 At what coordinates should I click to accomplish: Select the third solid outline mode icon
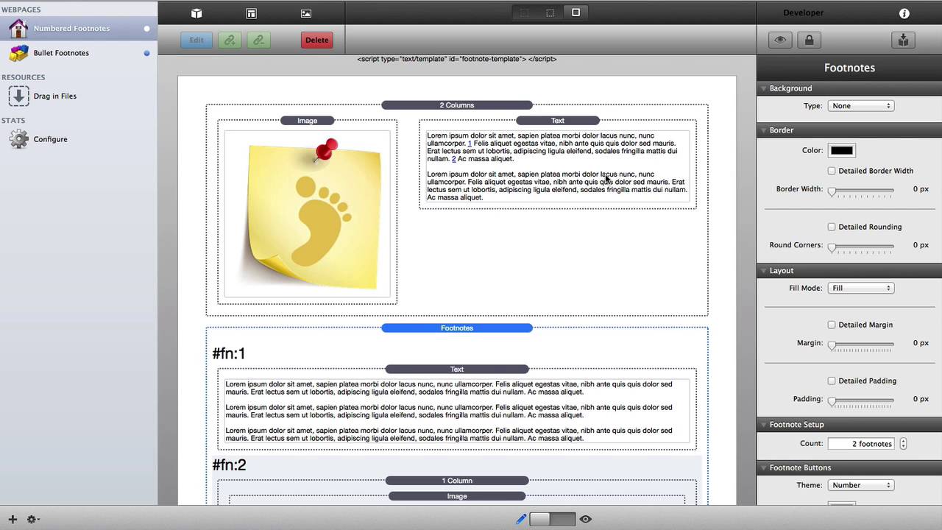[576, 13]
